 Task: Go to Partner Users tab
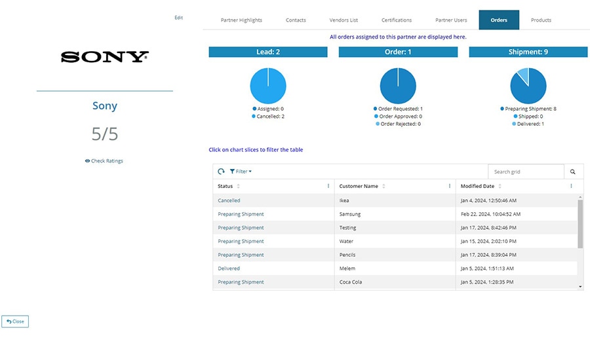point(451,20)
